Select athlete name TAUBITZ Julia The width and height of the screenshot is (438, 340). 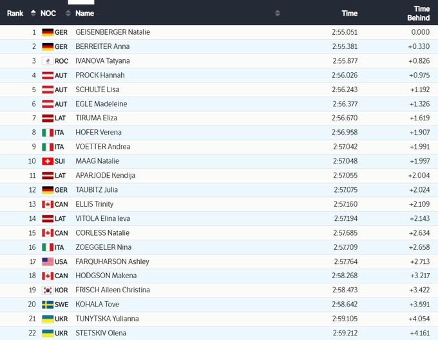pyautogui.click(x=97, y=190)
